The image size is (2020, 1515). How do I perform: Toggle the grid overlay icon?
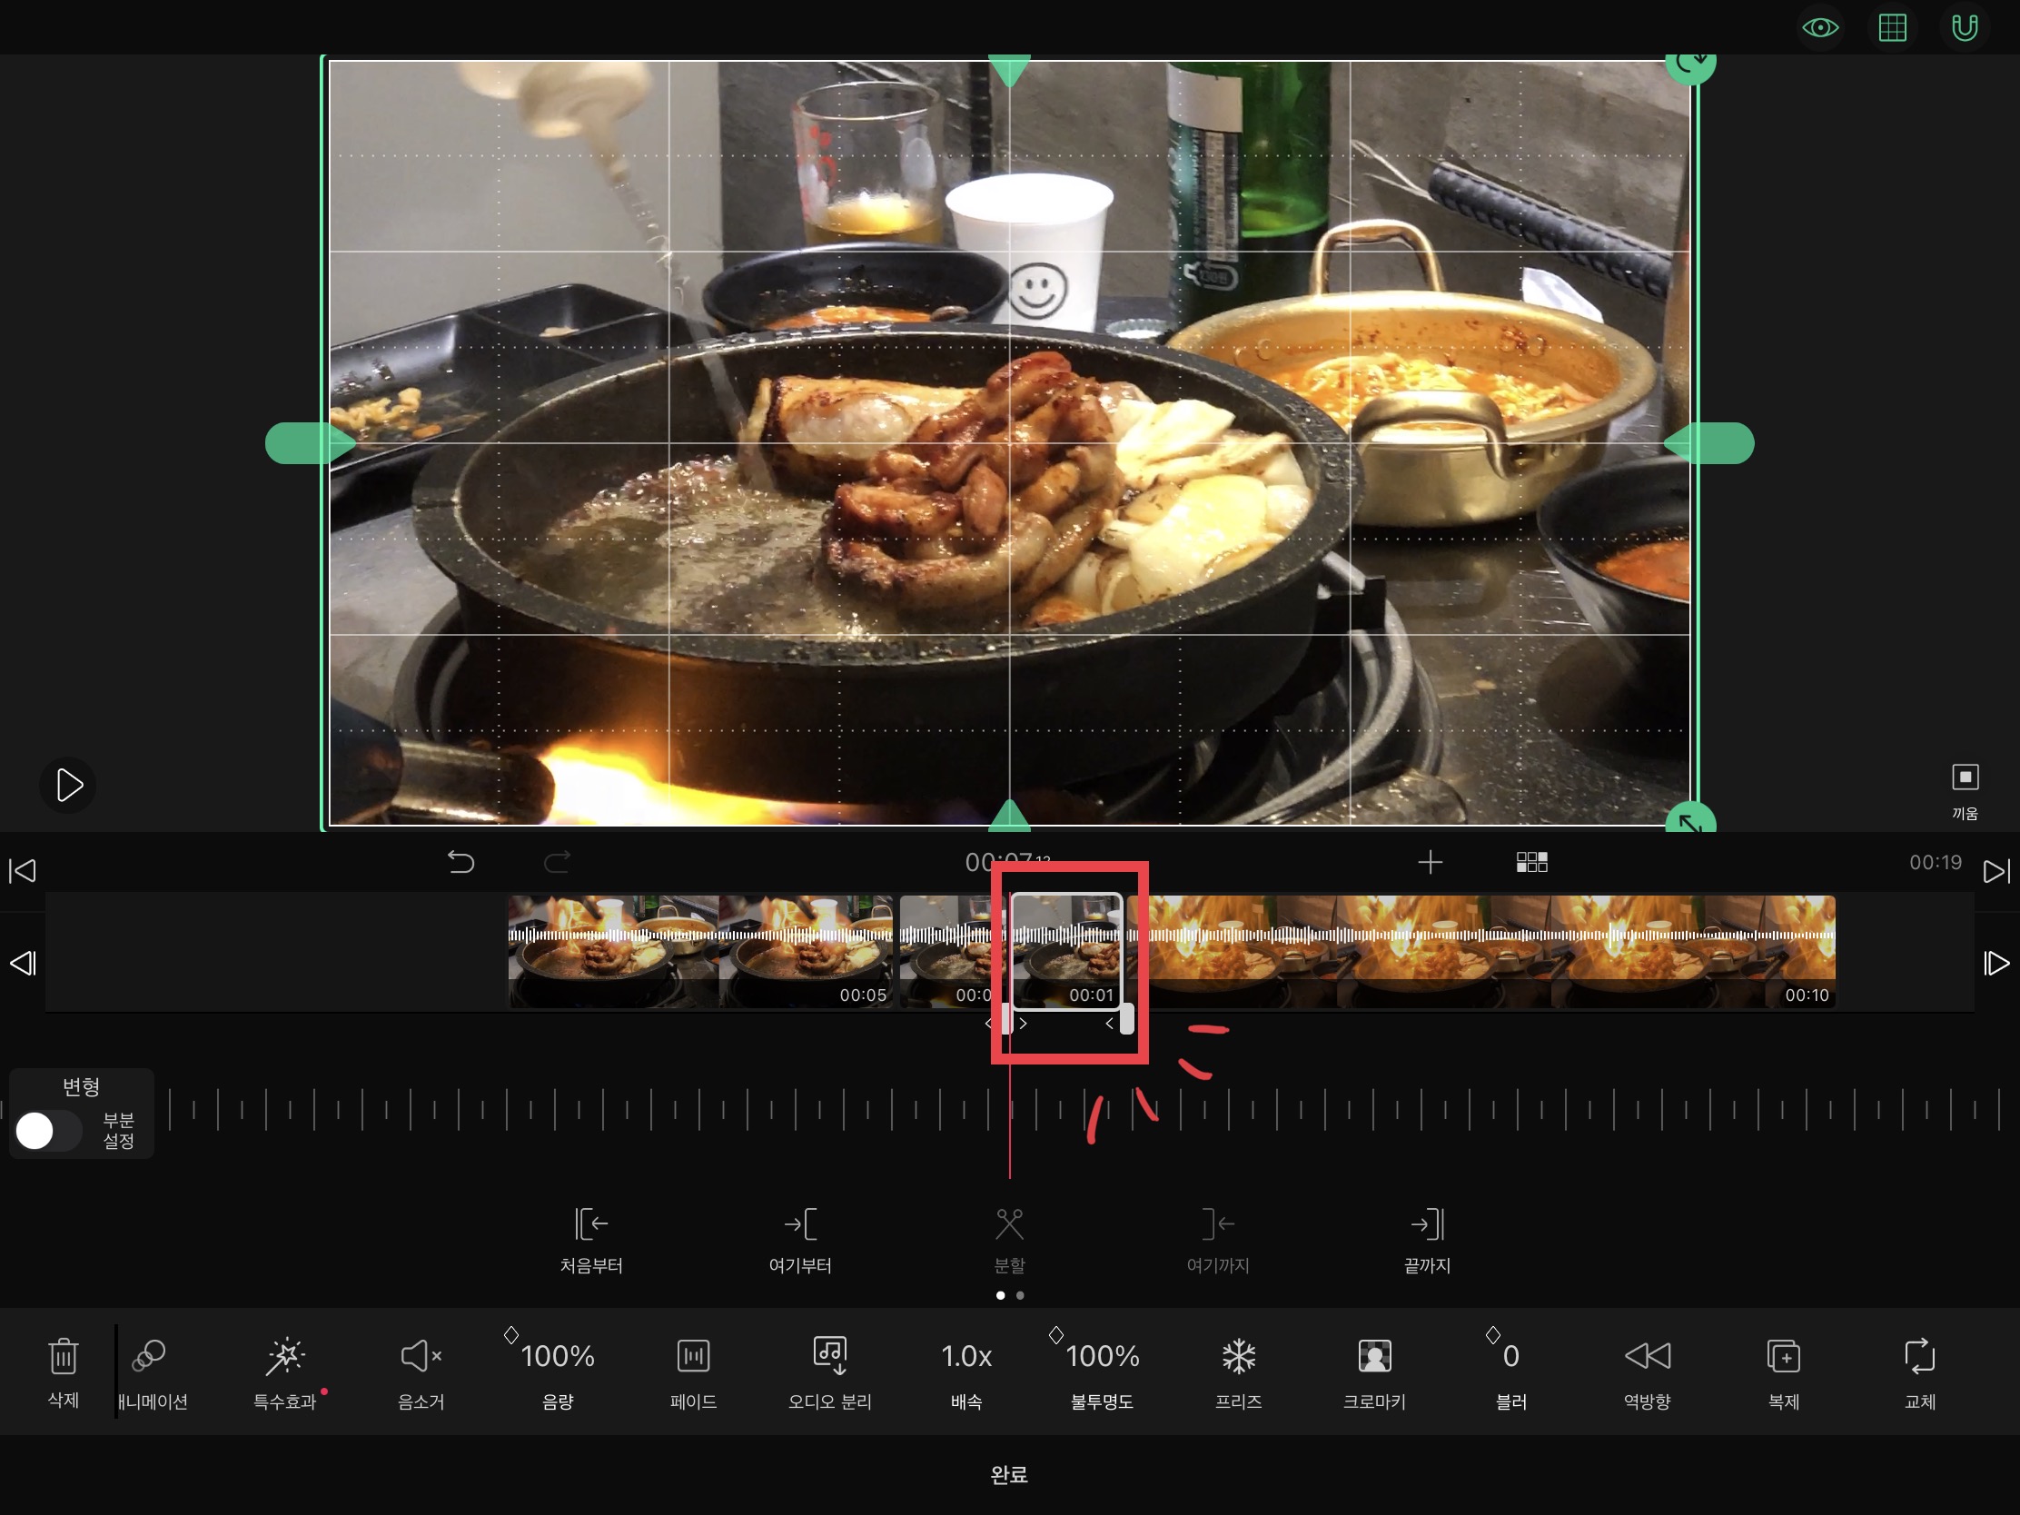(1892, 27)
